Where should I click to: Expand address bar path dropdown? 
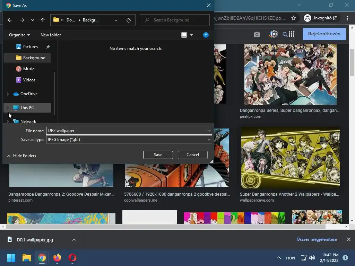pyautogui.click(x=116, y=20)
